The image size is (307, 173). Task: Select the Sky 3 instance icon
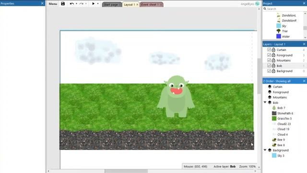pos(274,156)
